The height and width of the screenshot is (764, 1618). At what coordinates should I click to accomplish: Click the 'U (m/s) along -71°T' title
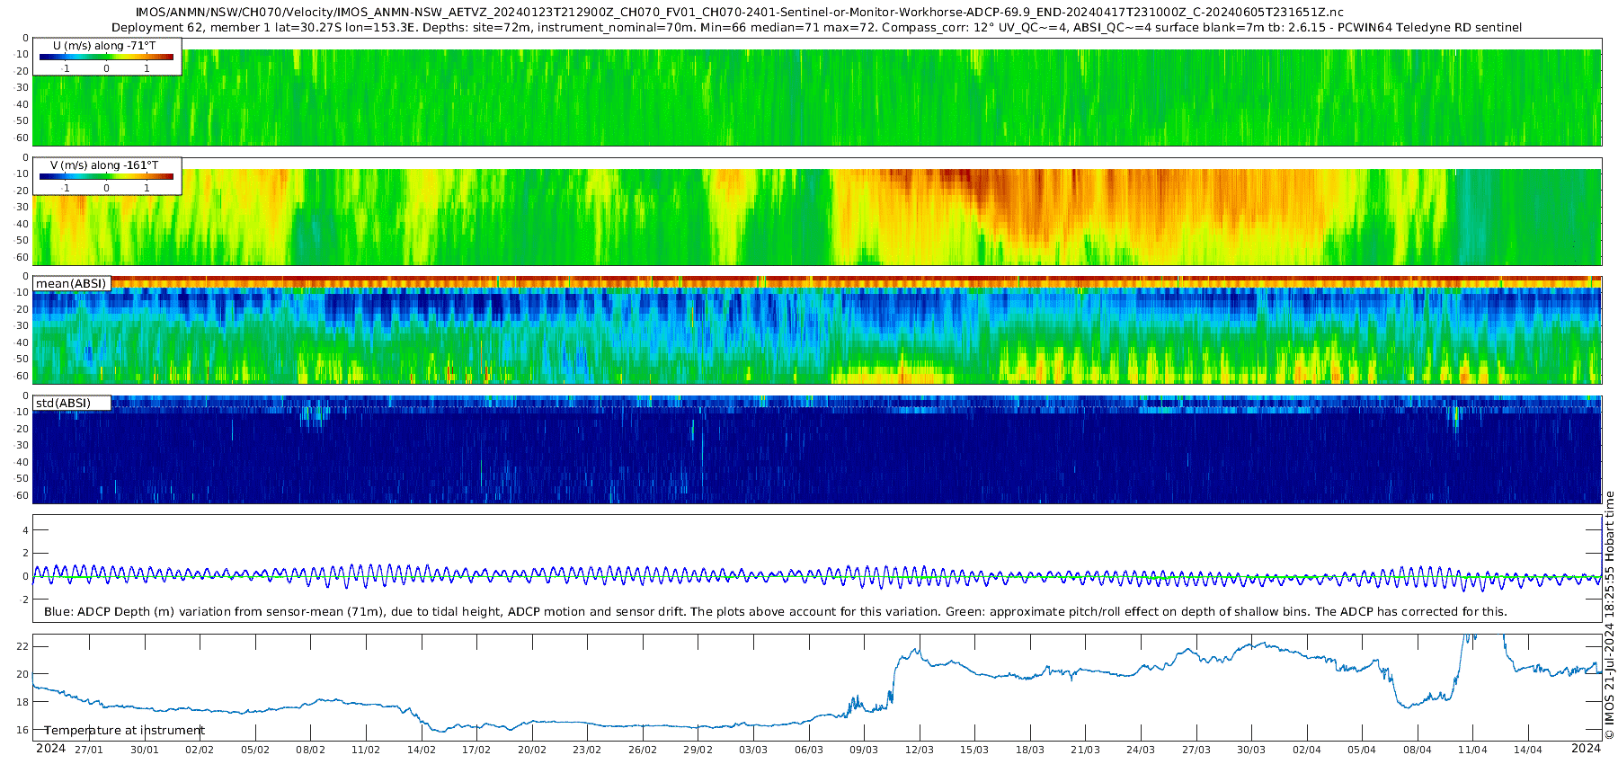pyautogui.click(x=104, y=46)
